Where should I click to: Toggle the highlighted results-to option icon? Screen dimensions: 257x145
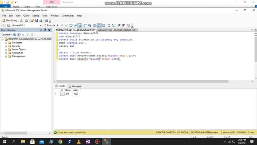coord(99,25)
